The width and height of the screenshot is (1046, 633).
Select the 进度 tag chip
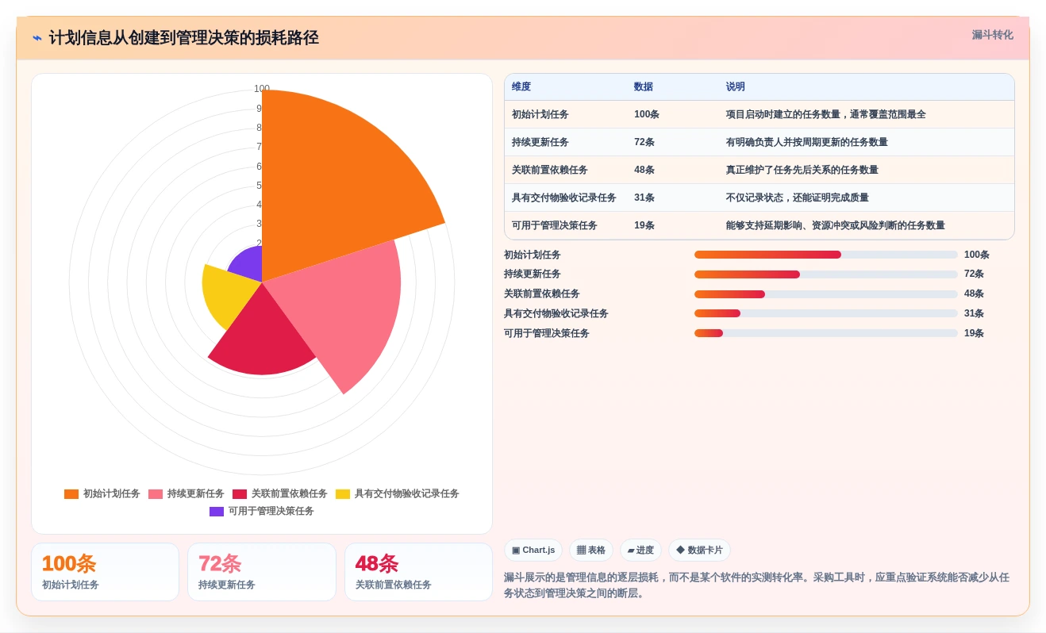pyautogui.click(x=640, y=551)
